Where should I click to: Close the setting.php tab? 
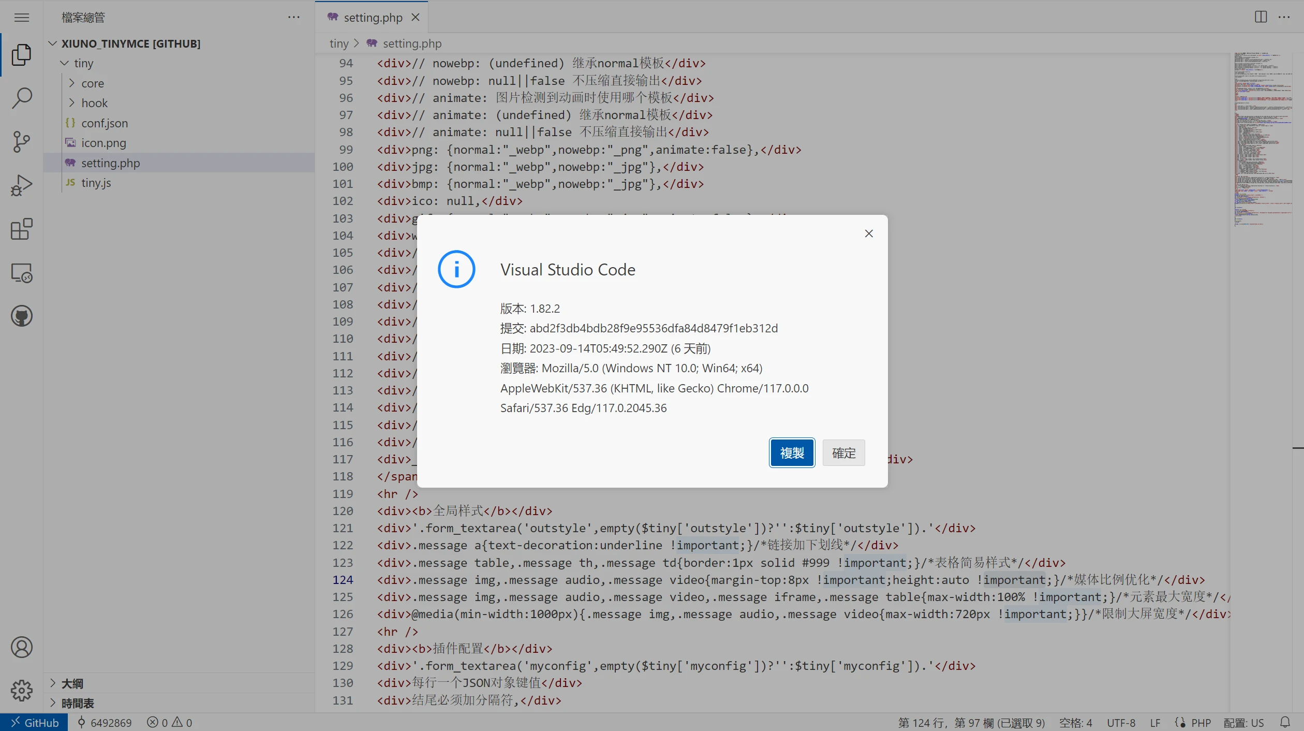coord(415,17)
